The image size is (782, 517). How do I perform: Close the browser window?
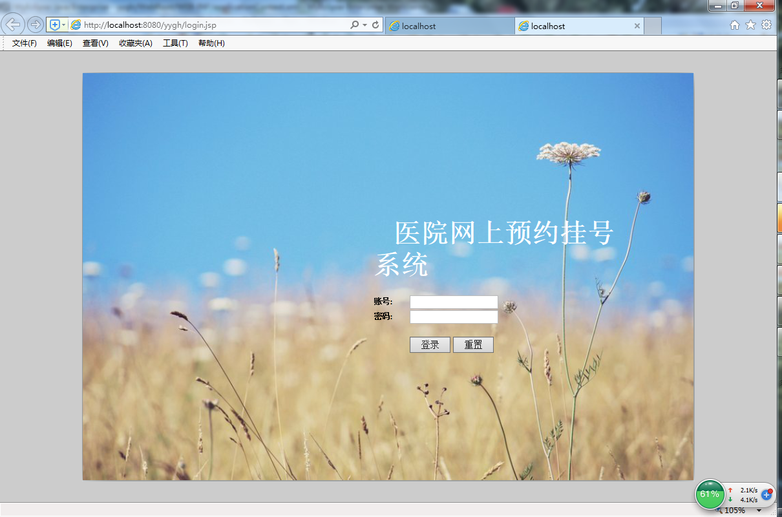(759, 6)
